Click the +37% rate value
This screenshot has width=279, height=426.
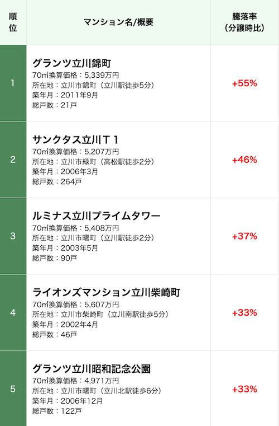(244, 236)
